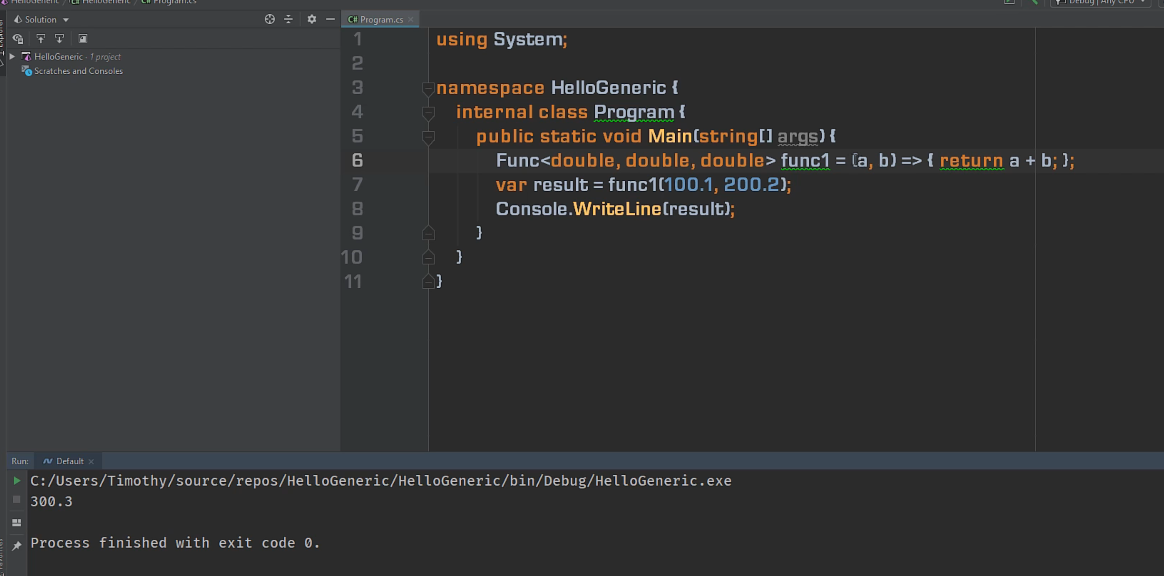The image size is (1164, 576).
Task: Click line number 7 in the gutter
Action: coord(357,185)
